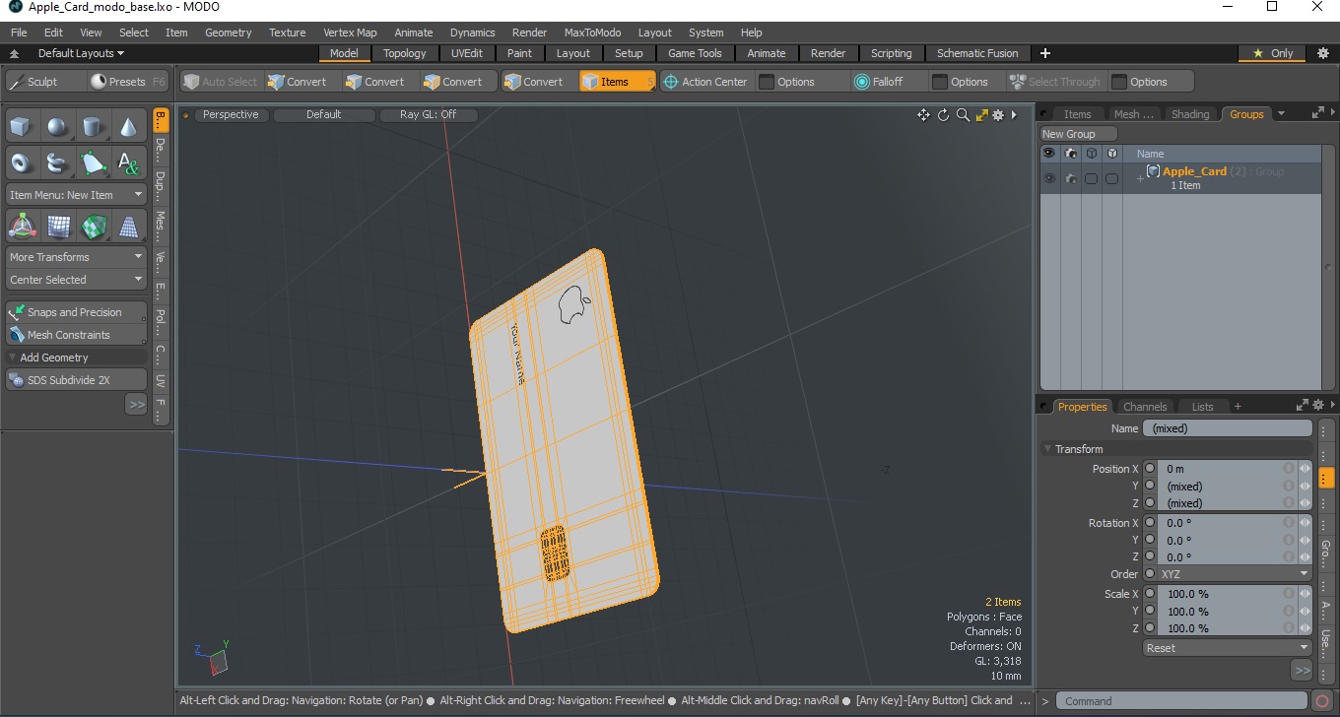Select the Torus primitive tool
The image size is (1340, 717).
click(x=22, y=163)
